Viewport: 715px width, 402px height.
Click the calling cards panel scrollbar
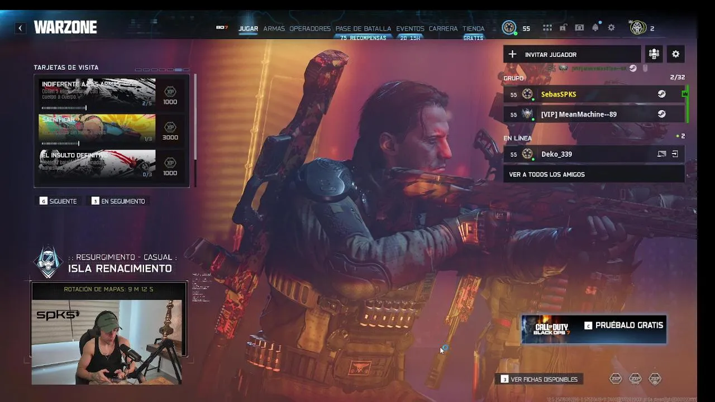click(195, 117)
